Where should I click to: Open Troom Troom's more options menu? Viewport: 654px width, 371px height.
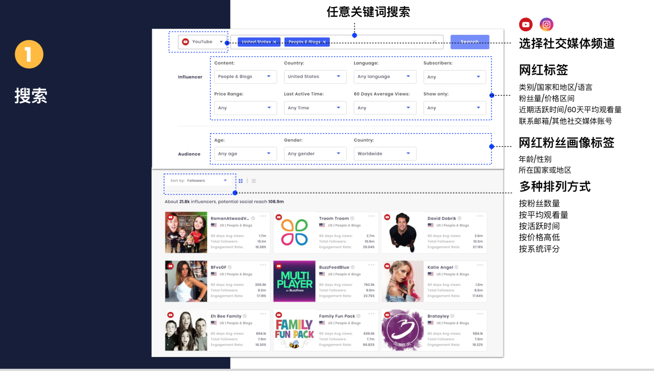(371, 216)
